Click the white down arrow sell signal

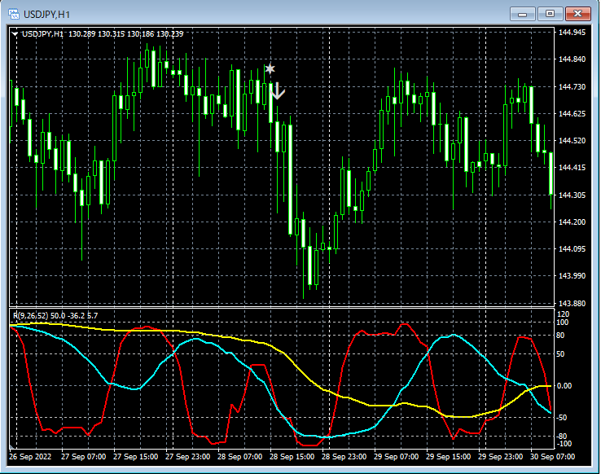tap(278, 90)
